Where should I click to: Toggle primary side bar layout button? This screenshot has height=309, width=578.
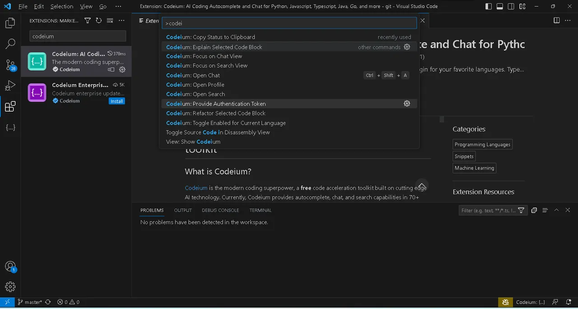click(489, 6)
